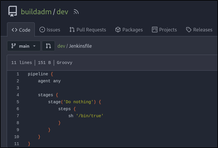Click the repository book icon
The height and width of the screenshot is (148, 218).
click(x=13, y=12)
